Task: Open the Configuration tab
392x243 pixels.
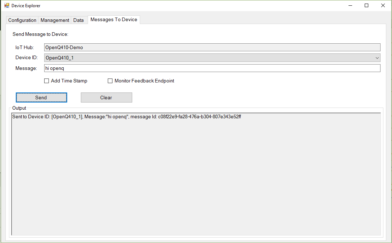Action: (x=22, y=20)
